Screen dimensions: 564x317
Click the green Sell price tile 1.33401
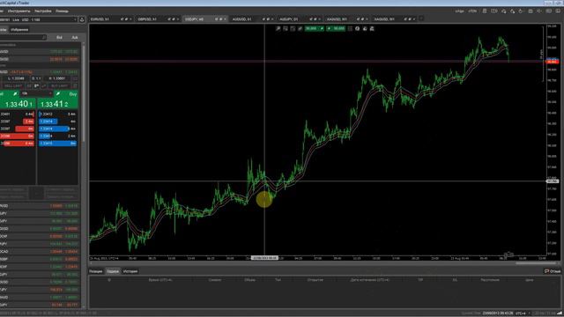pos(18,104)
